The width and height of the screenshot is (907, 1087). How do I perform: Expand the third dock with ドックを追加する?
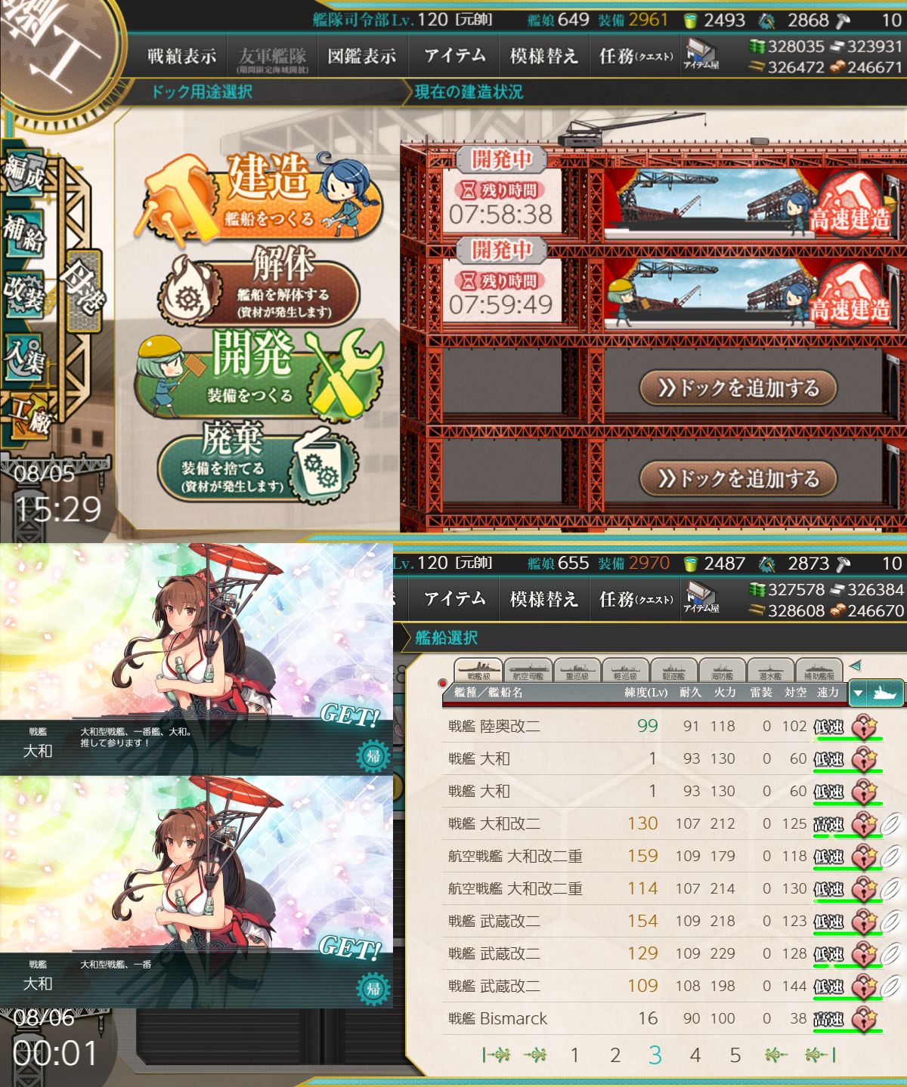pyautogui.click(x=738, y=388)
